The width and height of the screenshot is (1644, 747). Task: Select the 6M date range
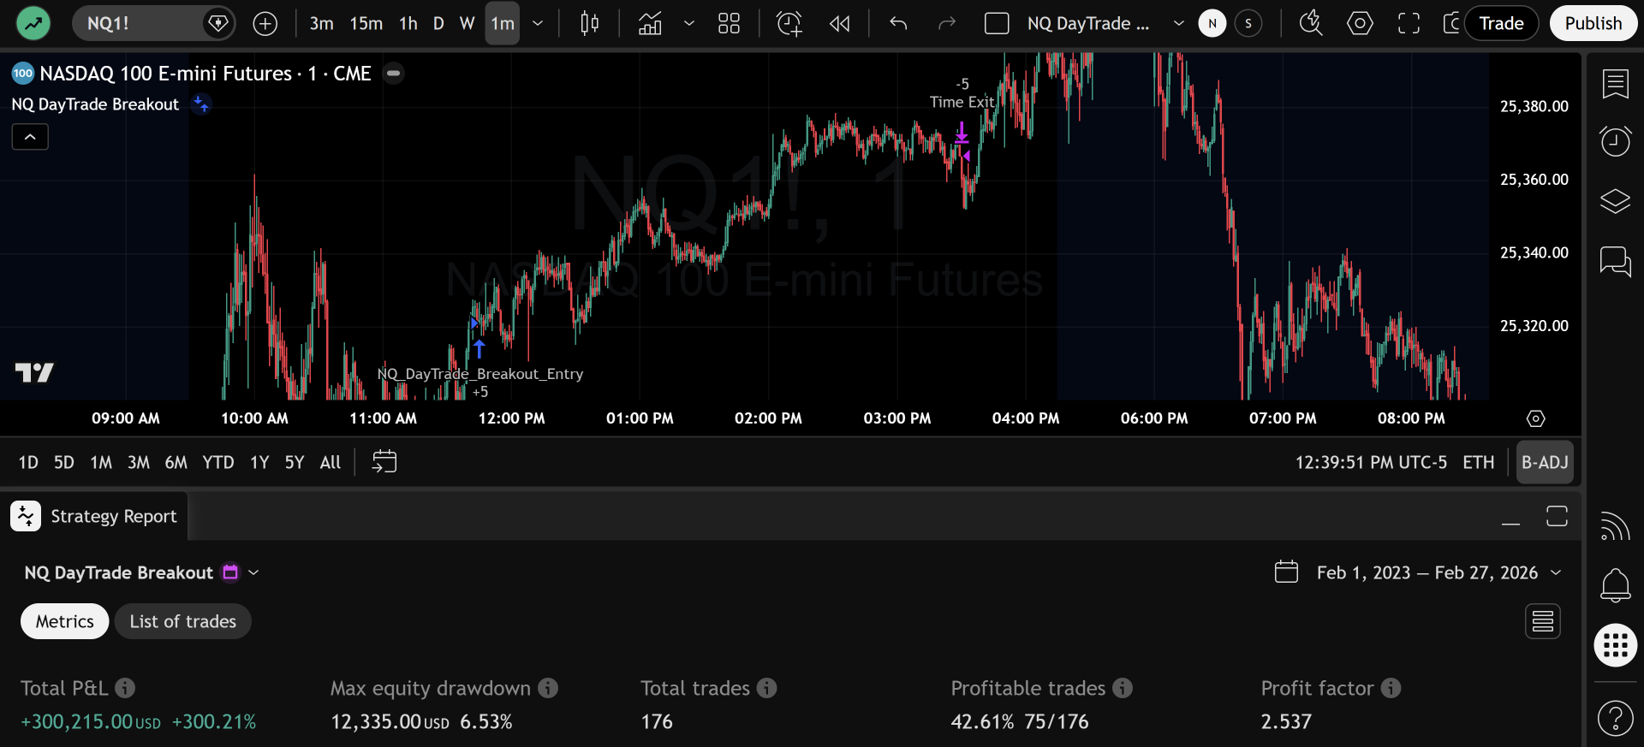pyautogui.click(x=176, y=463)
